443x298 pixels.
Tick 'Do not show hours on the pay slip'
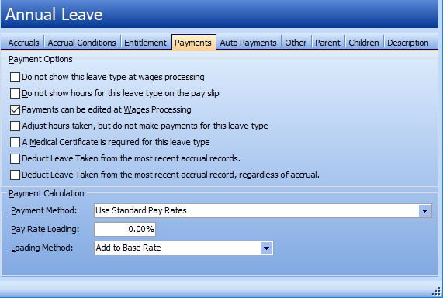15,93
